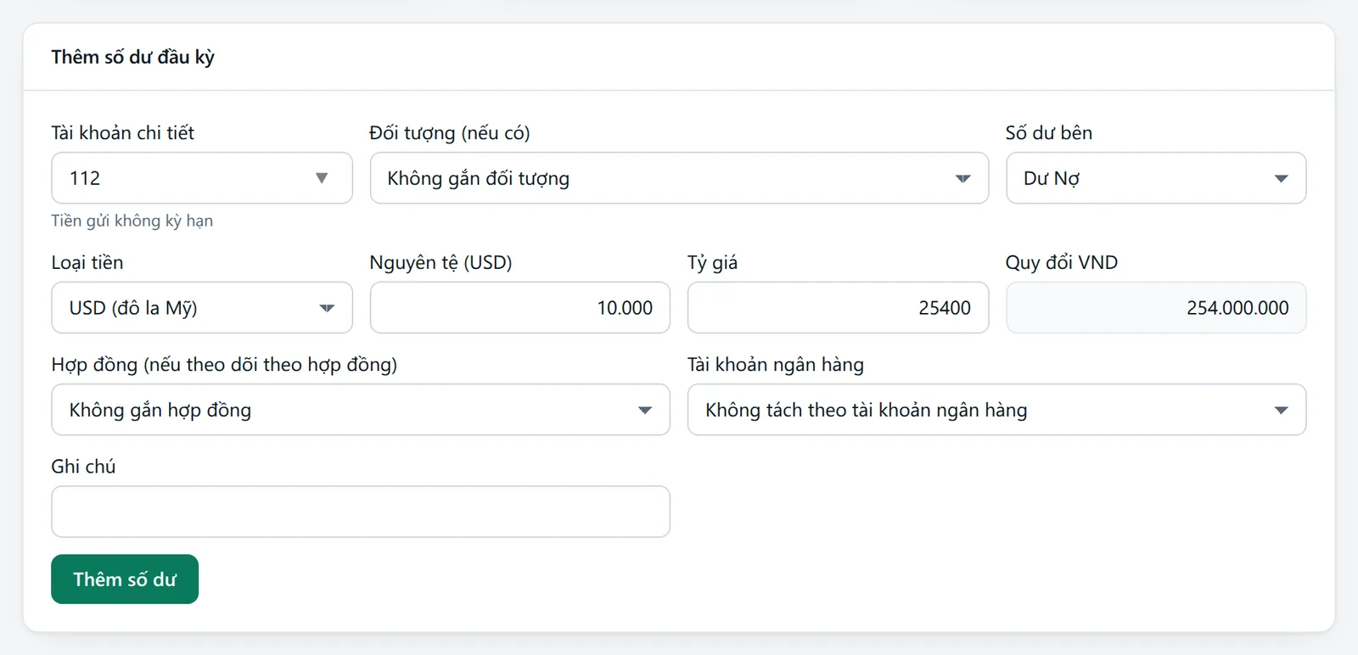Click the "Thêm số dư đầu kỳ" heading
1358x655 pixels.
coord(132,57)
